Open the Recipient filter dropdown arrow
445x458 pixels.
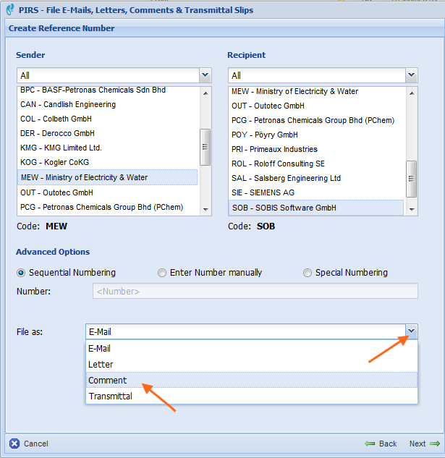(x=412, y=75)
